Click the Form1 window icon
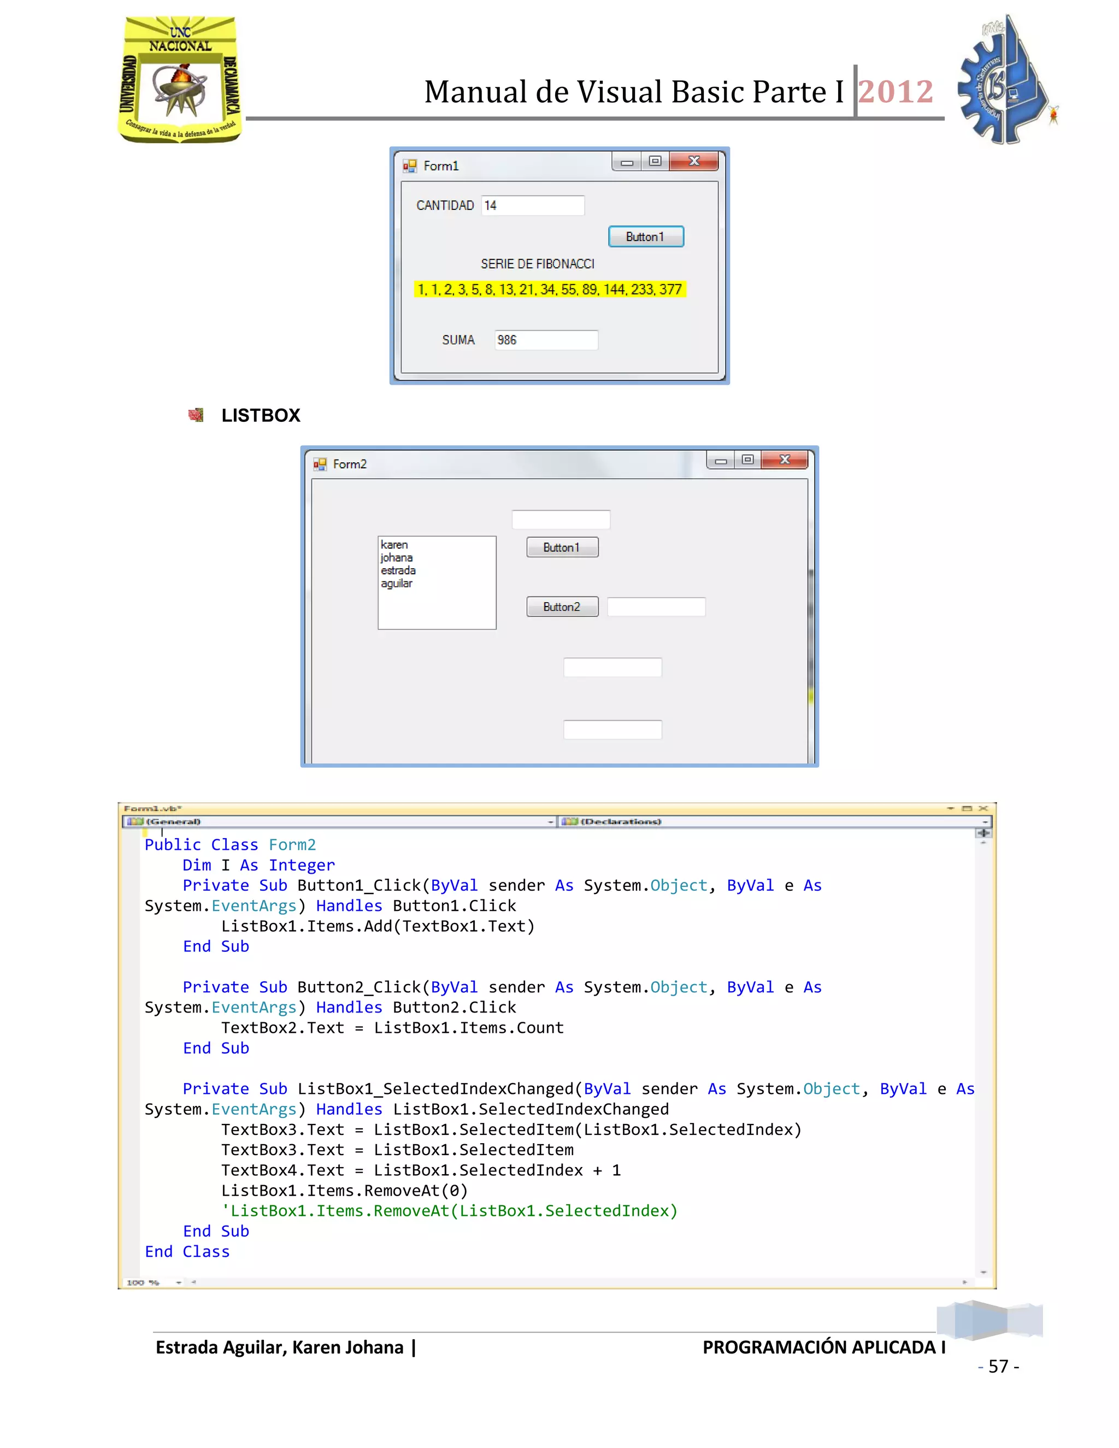1119x1448 pixels. [x=410, y=166]
